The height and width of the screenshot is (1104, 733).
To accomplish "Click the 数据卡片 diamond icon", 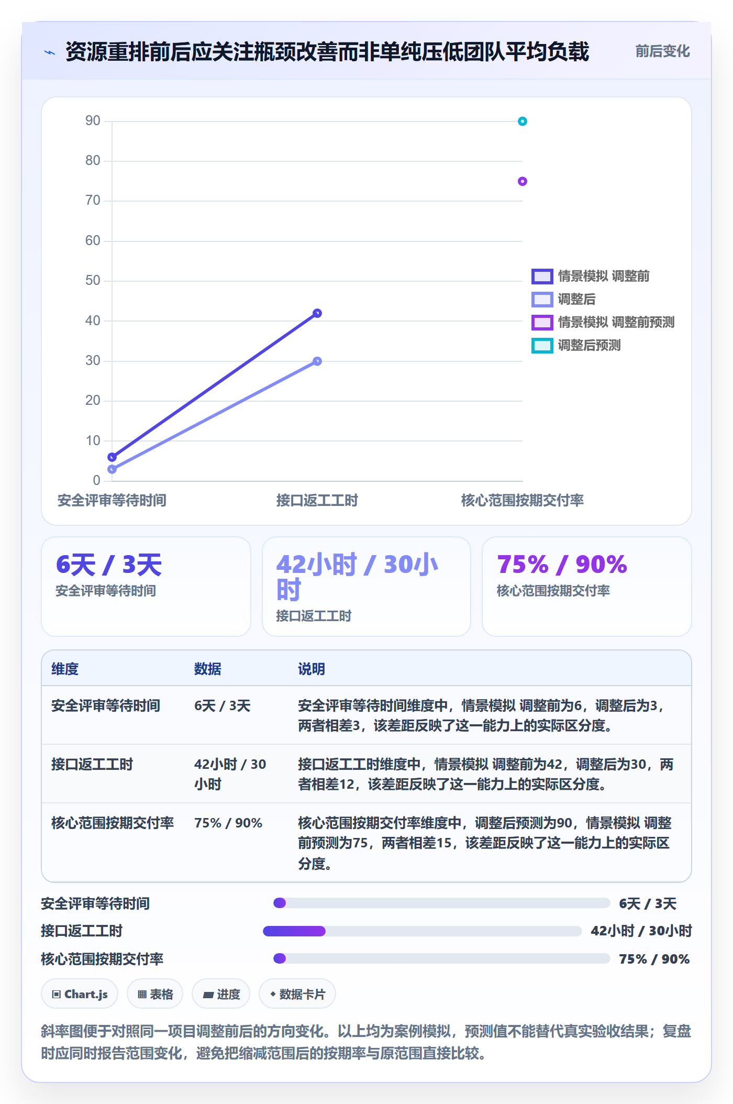I will [273, 993].
